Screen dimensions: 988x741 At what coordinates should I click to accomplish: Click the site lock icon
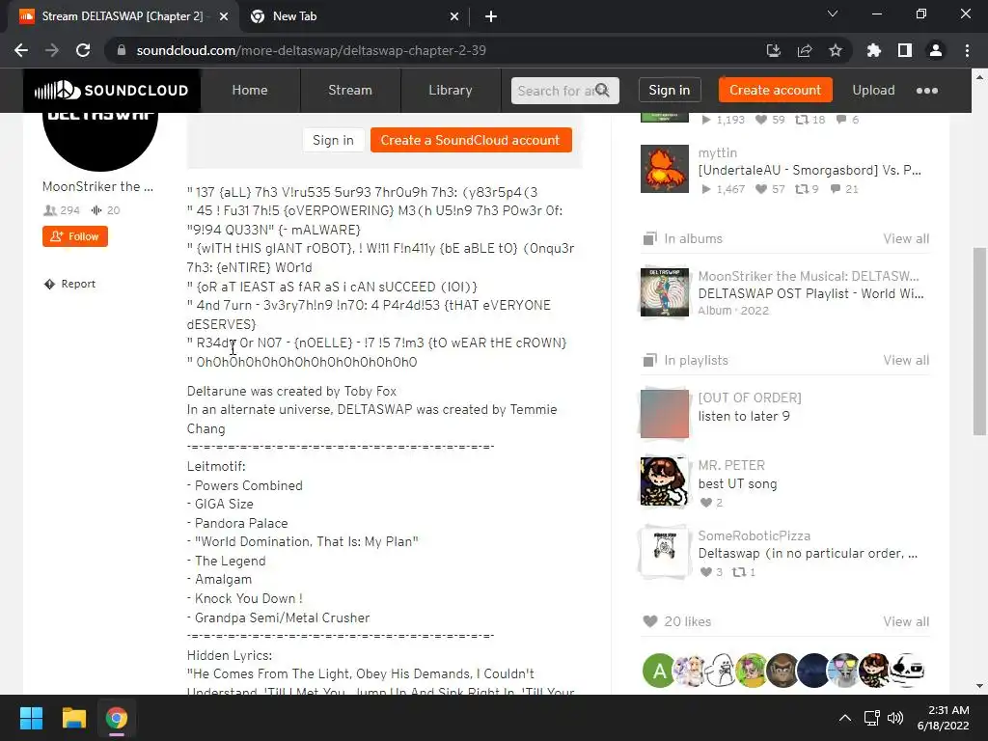coord(122,50)
